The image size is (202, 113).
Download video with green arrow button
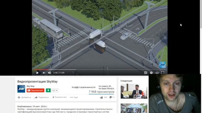(48, 90)
